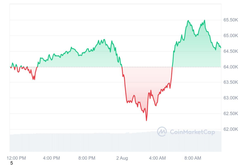248x165 pixels.
Task: Click the 8:00 AM time label
Action: click(193, 158)
